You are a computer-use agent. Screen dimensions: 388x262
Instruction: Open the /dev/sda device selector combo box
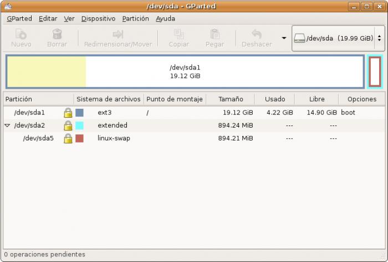pyautogui.click(x=338, y=38)
